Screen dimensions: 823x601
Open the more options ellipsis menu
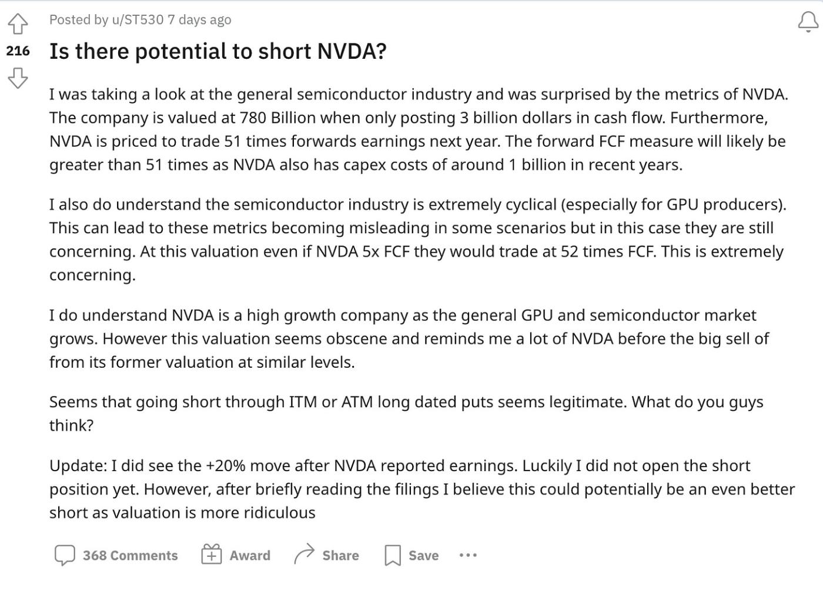(468, 555)
